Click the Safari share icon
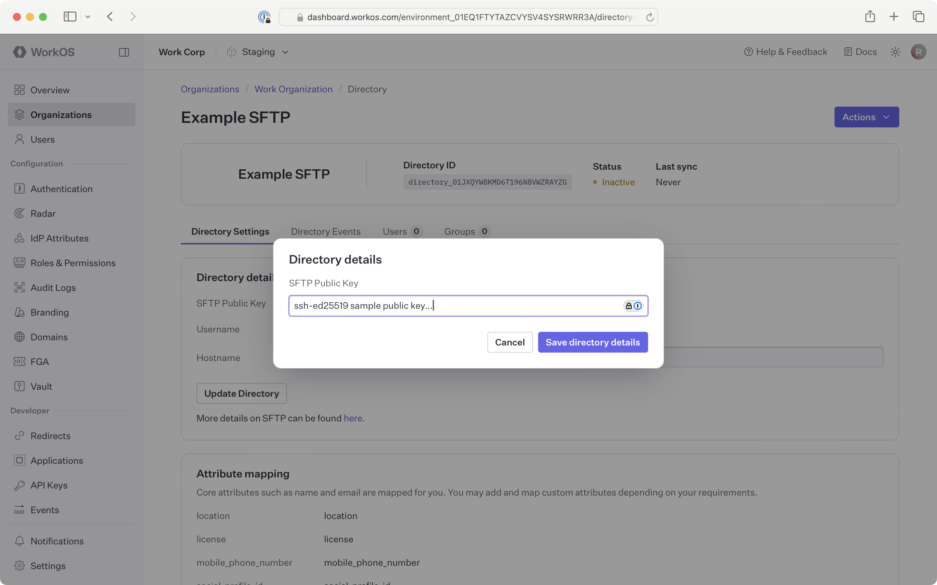This screenshot has width=937, height=585. coord(870,17)
